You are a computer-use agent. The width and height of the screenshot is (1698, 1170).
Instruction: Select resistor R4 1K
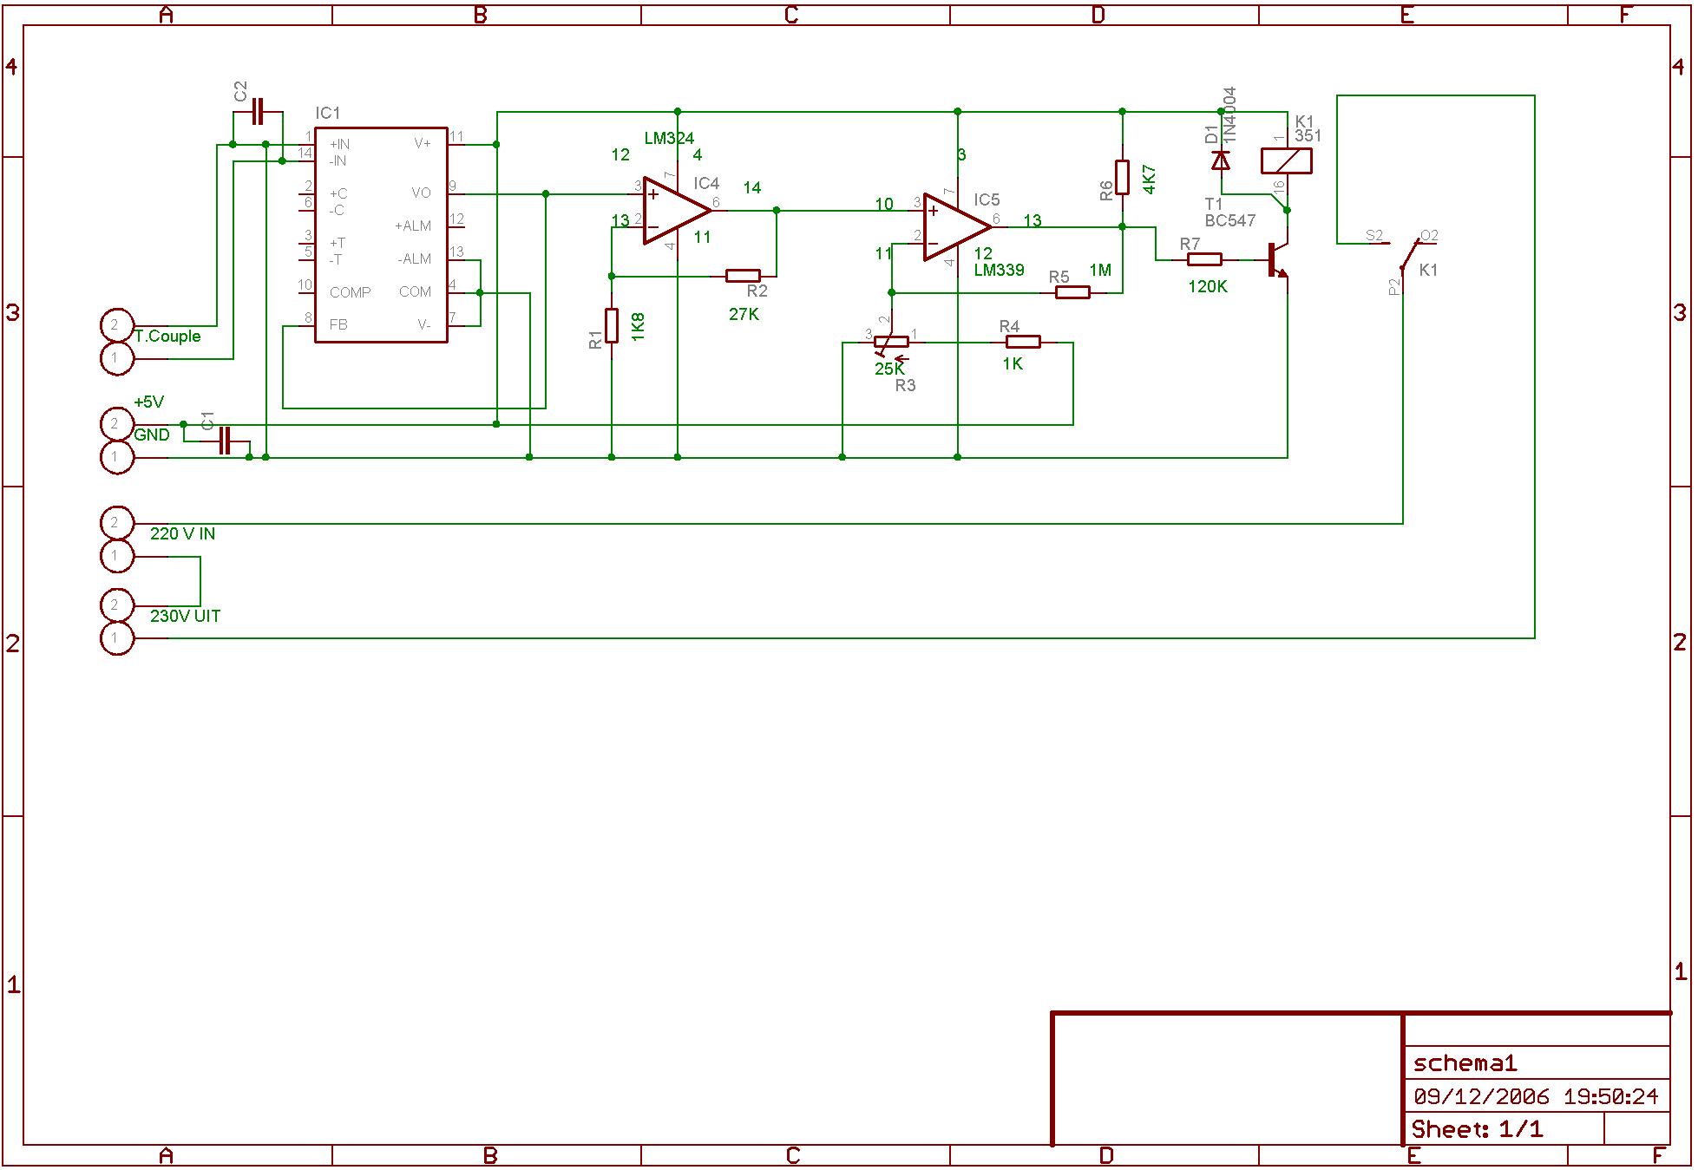1023,343
